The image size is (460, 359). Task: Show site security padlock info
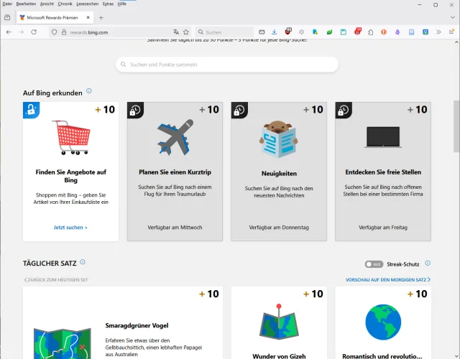coord(64,32)
